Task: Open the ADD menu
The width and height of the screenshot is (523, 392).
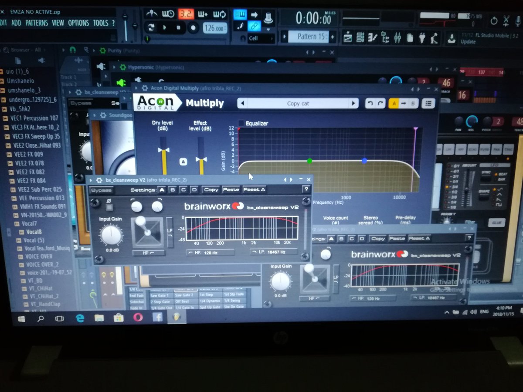Action: pyautogui.click(x=16, y=22)
